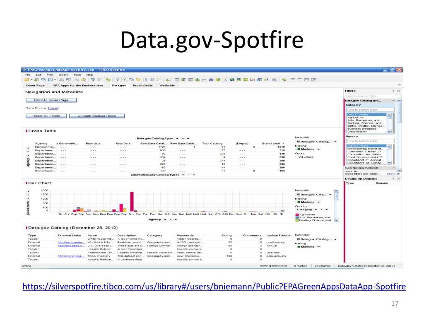Screen dimensions: 424x318
Task: Click the Open file toolbar icon
Action: [26, 80]
